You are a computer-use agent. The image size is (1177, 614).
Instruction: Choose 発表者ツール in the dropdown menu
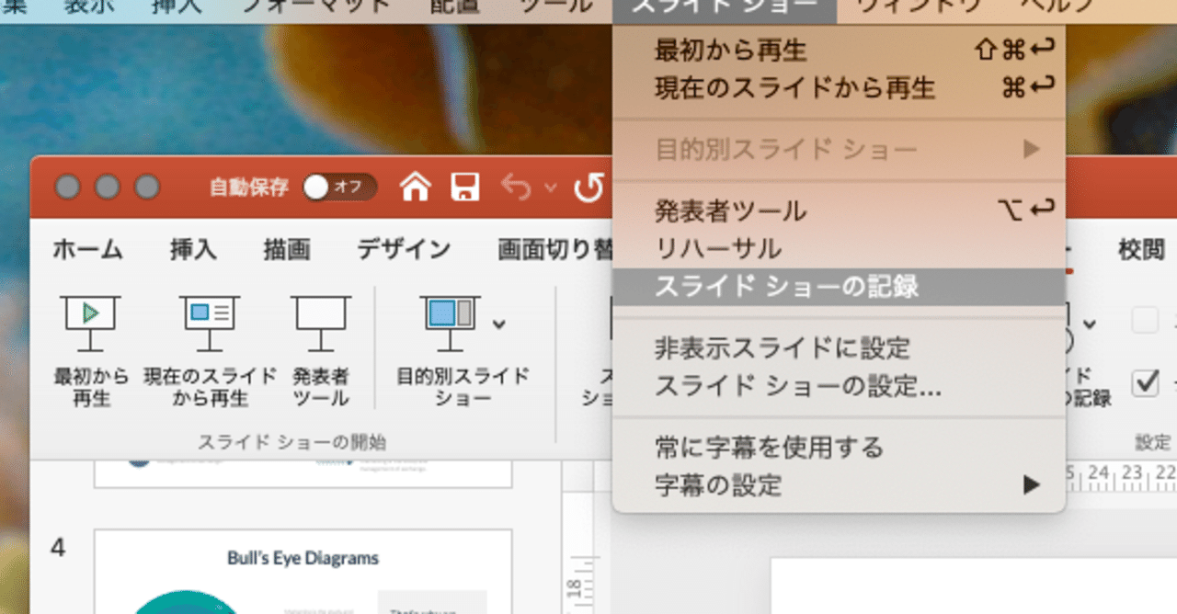839,211
